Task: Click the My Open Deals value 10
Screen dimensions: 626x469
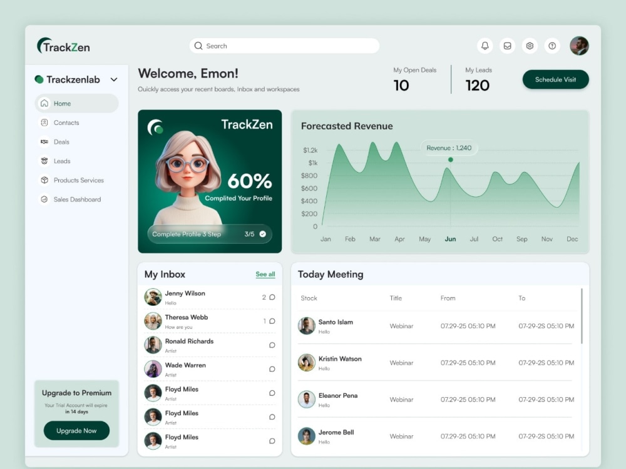Action: tap(401, 85)
